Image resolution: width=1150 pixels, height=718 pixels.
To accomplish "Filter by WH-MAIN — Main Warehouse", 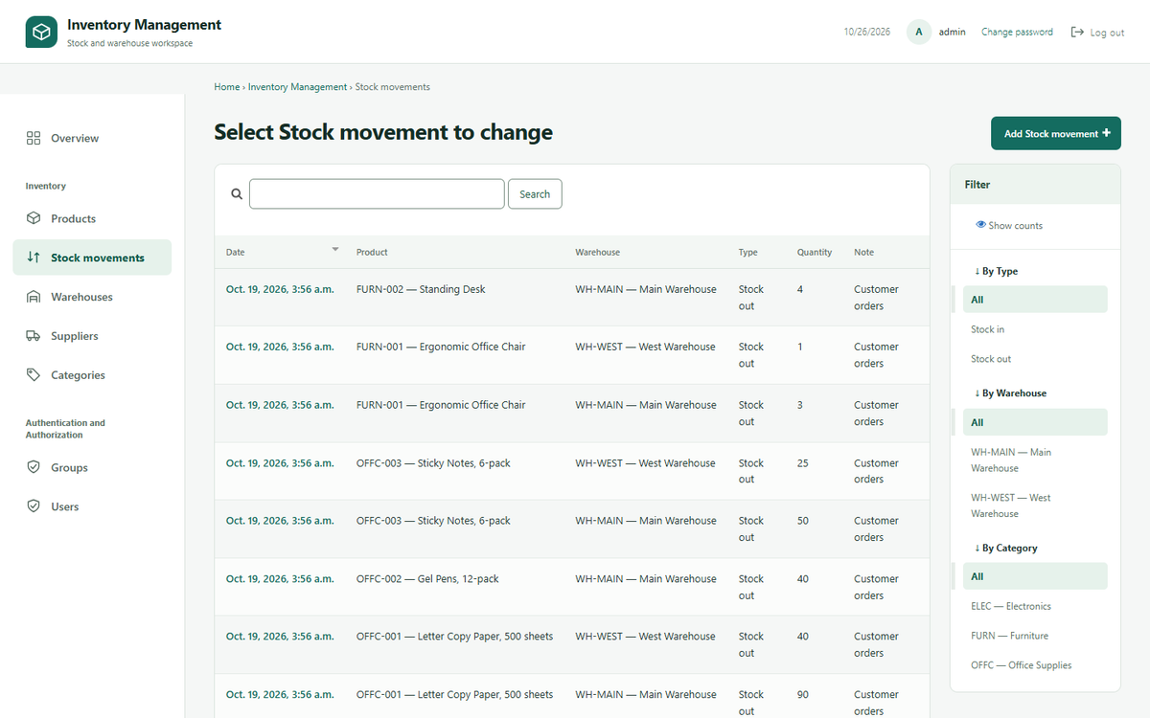I will [x=1011, y=460].
